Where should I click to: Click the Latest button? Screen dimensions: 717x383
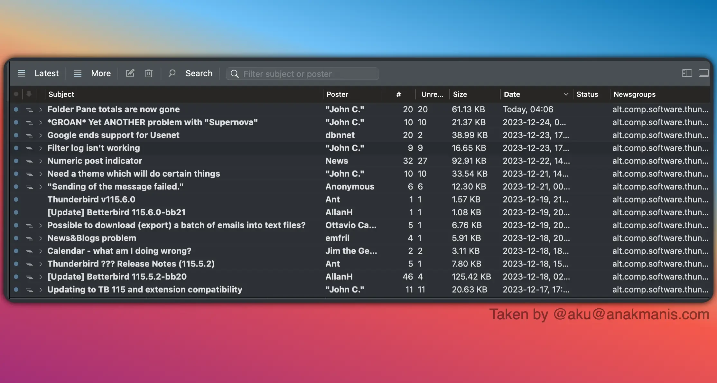47,73
